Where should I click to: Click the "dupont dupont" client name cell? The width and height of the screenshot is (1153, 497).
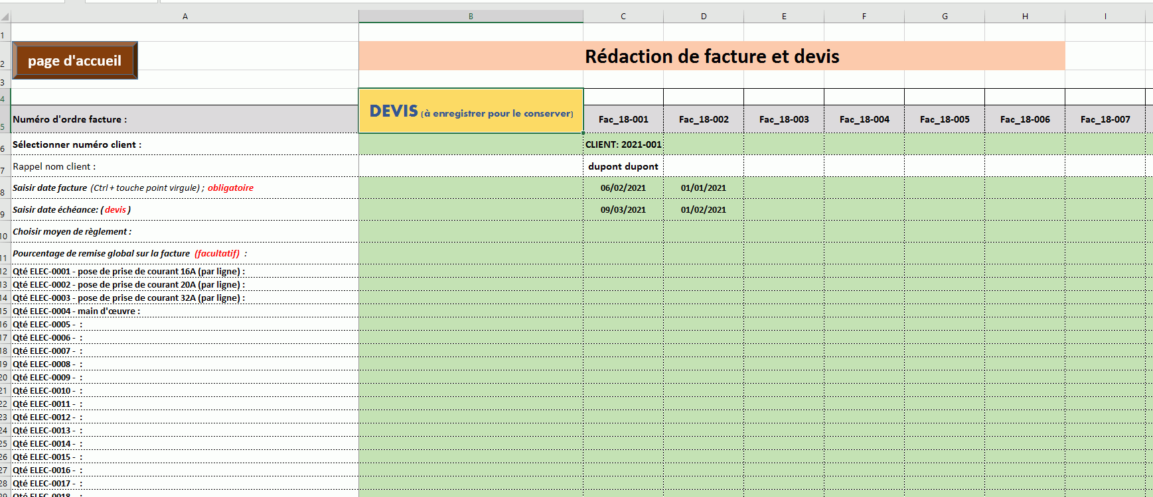(x=623, y=166)
